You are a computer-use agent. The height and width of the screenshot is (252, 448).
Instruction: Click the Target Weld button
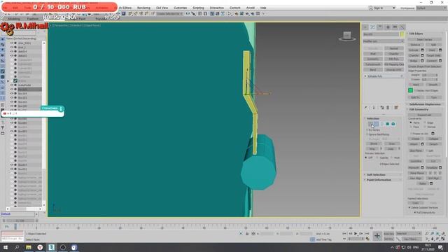tap(433, 55)
